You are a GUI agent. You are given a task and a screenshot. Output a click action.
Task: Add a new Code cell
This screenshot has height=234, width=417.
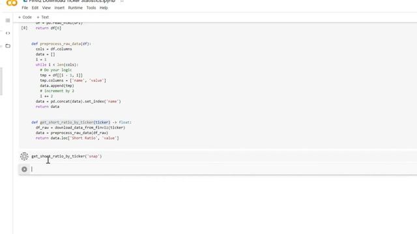(25, 18)
